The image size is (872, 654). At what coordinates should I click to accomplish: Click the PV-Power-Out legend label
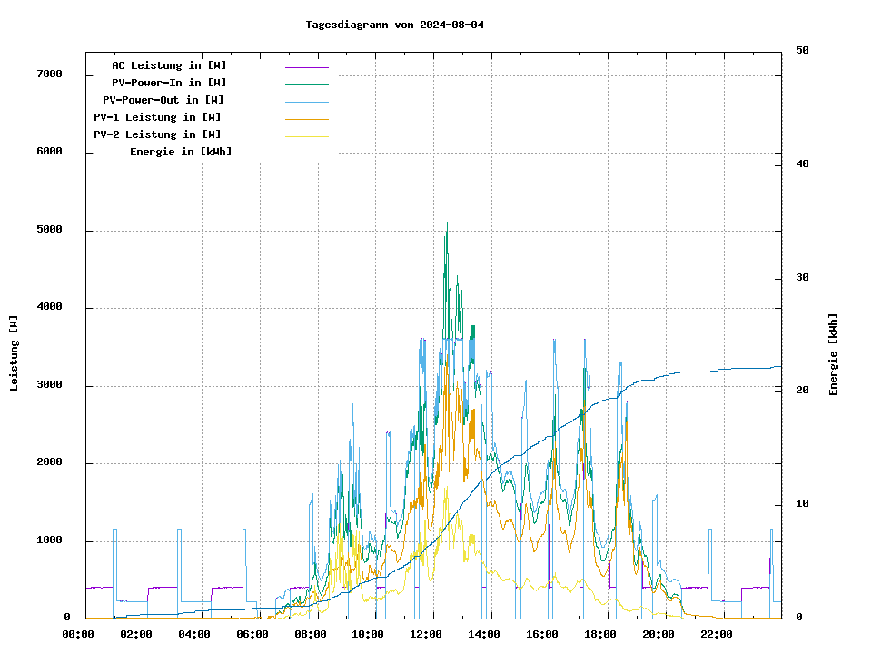[x=163, y=100]
